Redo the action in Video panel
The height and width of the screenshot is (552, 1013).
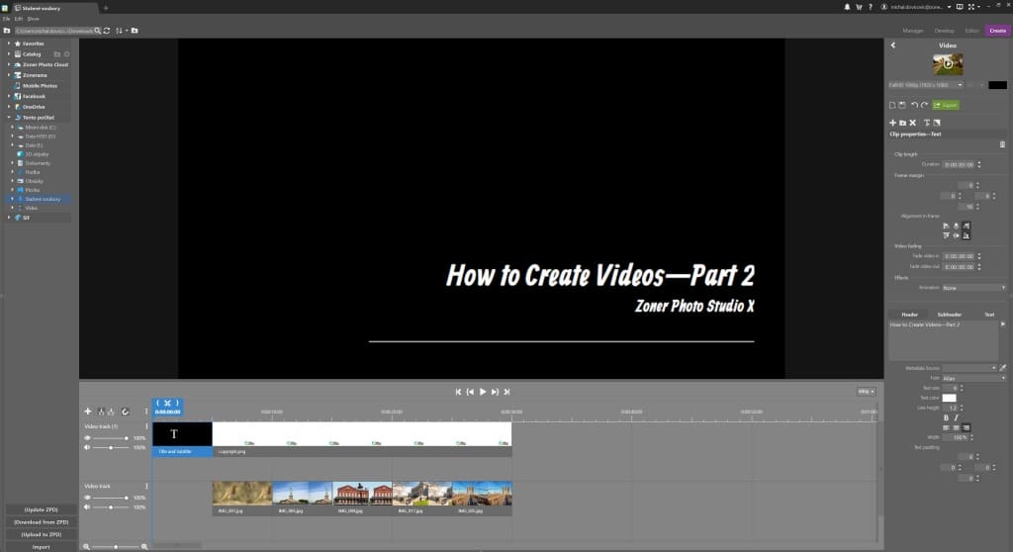[x=924, y=105]
